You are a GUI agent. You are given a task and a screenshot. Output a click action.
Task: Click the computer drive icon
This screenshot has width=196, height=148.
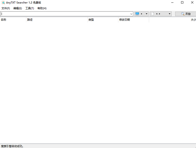pyautogui.click(x=137, y=14)
